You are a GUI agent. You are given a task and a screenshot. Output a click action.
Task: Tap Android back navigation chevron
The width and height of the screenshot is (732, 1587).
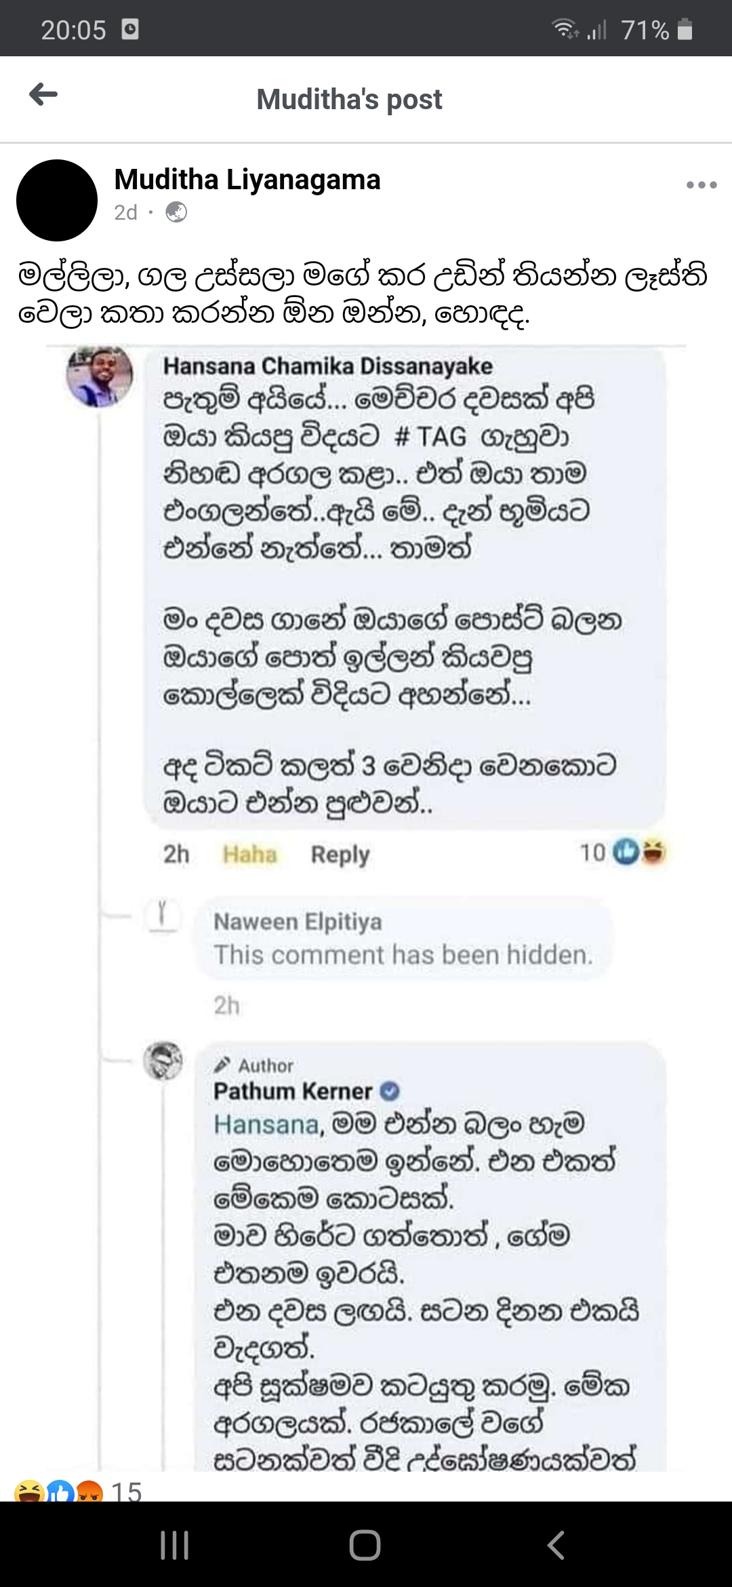click(x=556, y=1545)
